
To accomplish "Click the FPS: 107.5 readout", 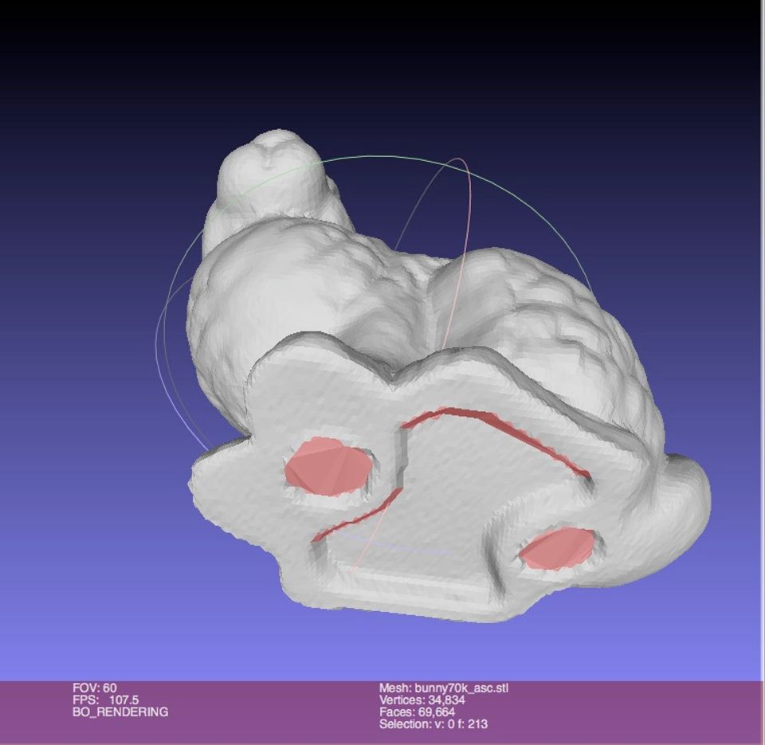I will (x=105, y=700).
